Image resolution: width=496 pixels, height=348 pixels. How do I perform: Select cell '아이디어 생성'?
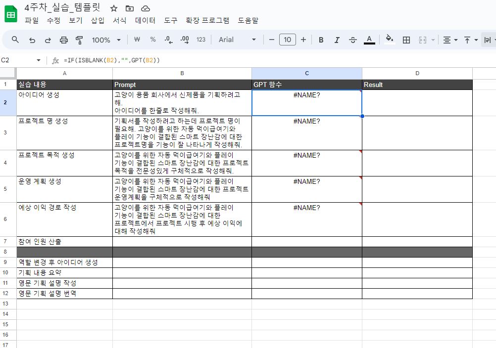click(64, 103)
